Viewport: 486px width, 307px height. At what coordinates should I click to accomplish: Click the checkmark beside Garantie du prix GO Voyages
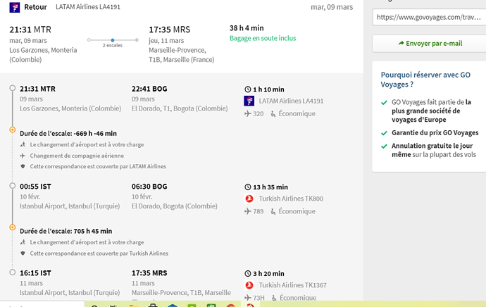coord(385,133)
